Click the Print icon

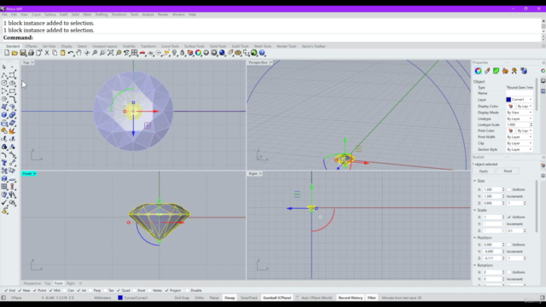(x=31, y=53)
